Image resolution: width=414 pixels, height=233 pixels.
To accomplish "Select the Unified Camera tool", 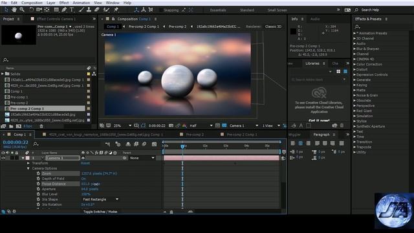I will tap(39, 10).
